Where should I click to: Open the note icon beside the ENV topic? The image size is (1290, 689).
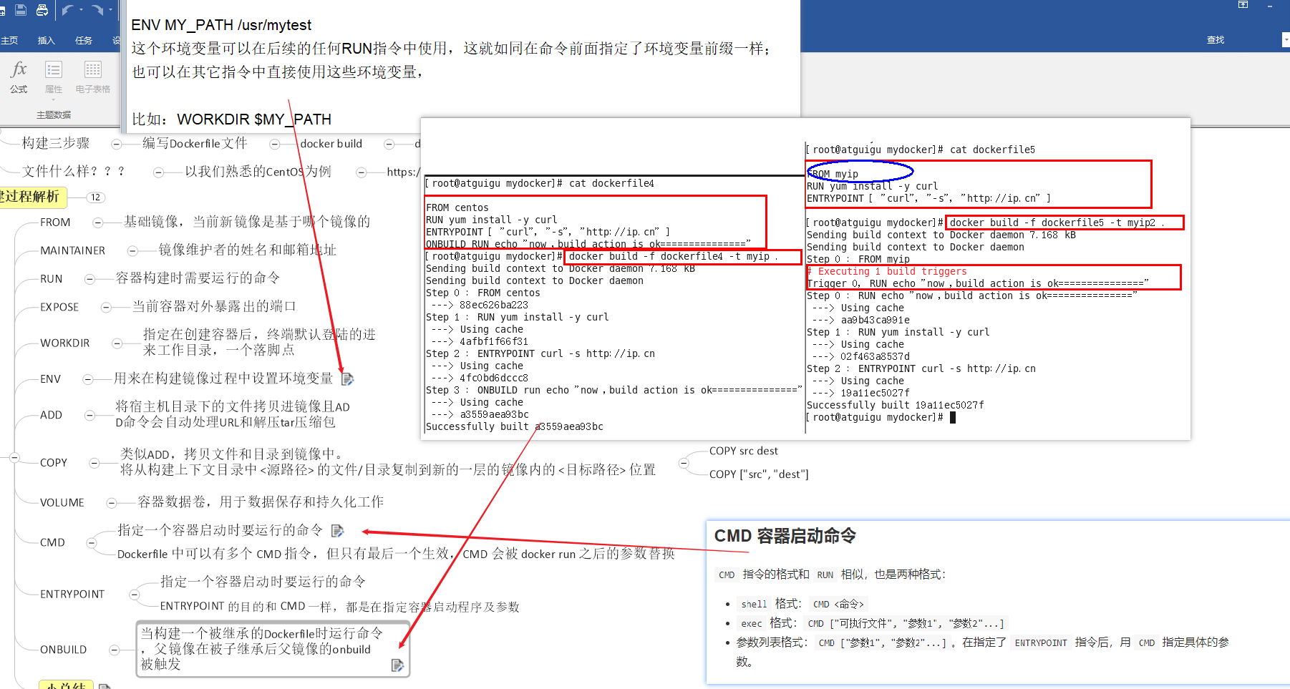[x=348, y=378]
